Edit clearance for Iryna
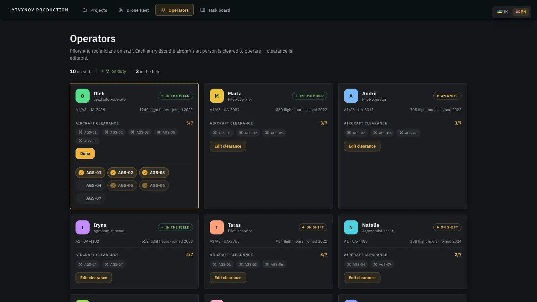 94,278
